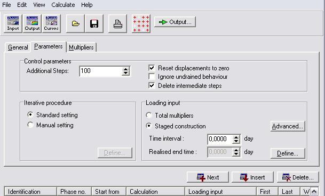
Task: Click the green arrow Output button
Action: point(175,22)
